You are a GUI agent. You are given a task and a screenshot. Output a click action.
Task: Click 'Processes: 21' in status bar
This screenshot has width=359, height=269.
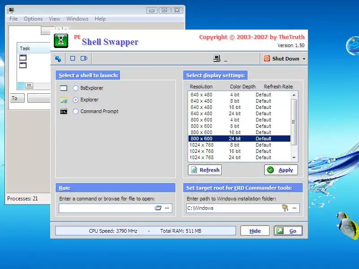(22, 199)
